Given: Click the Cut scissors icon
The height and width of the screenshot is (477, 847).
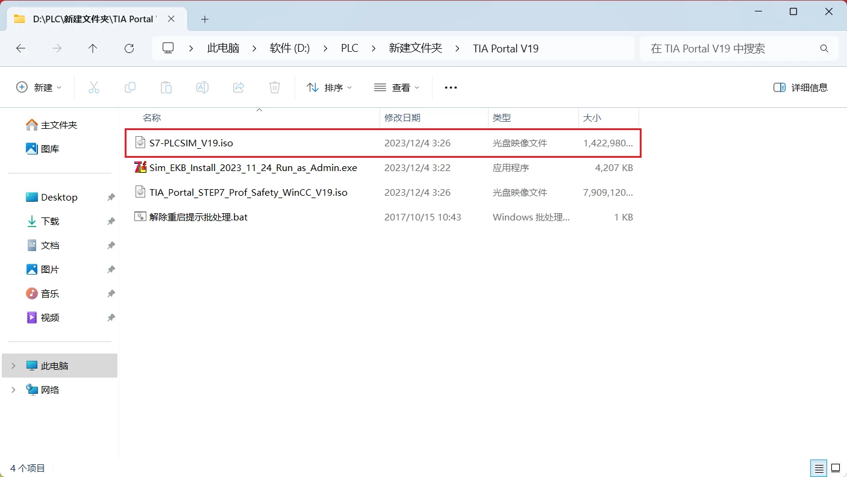Looking at the screenshot, I should click(x=94, y=87).
